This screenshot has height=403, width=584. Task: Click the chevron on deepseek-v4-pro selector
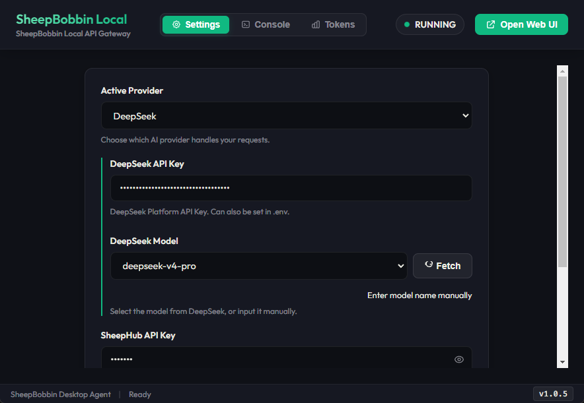click(401, 266)
